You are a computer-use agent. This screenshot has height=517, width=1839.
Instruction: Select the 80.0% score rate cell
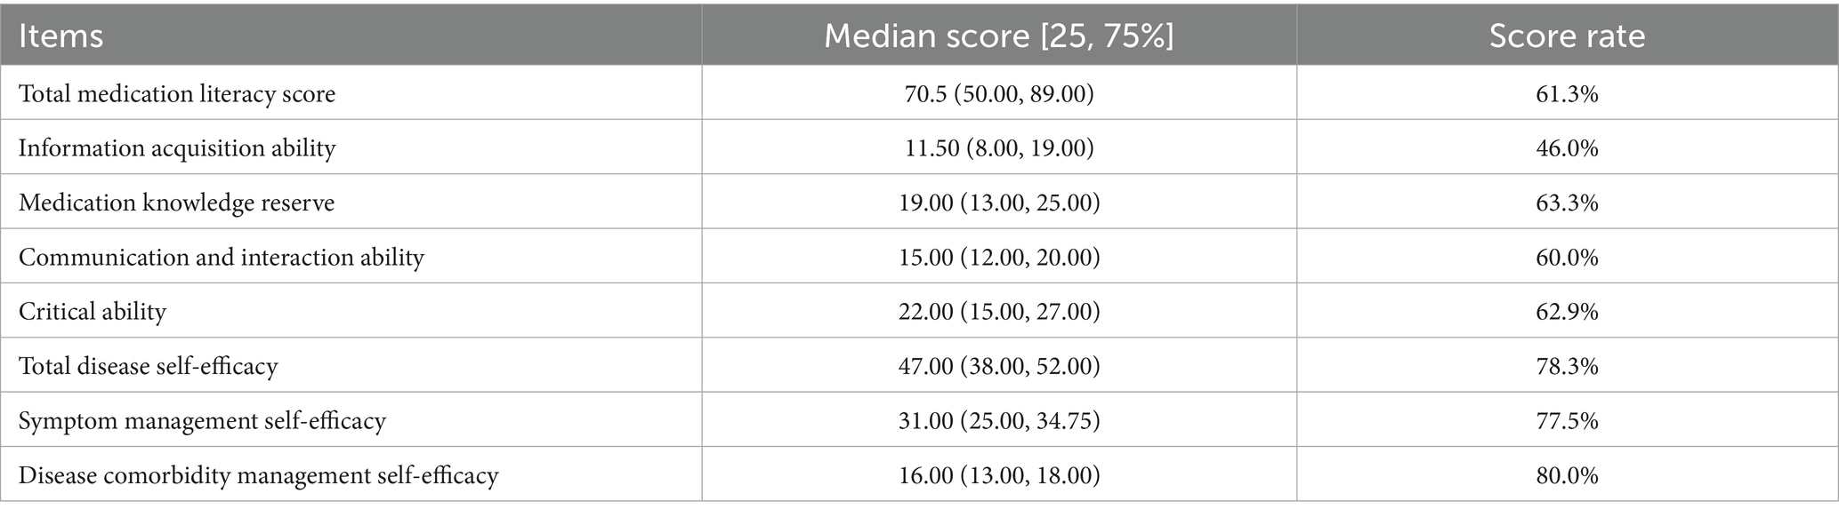pos(1567,475)
